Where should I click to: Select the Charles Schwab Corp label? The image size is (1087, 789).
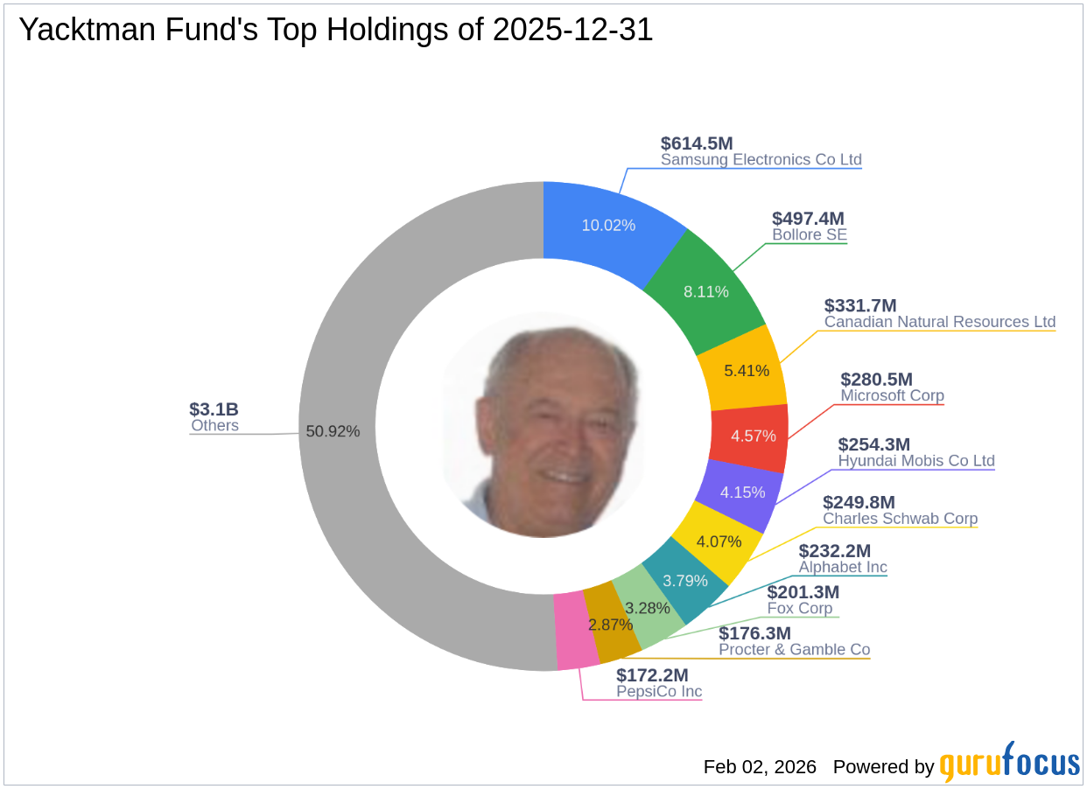pyautogui.click(x=901, y=519)
